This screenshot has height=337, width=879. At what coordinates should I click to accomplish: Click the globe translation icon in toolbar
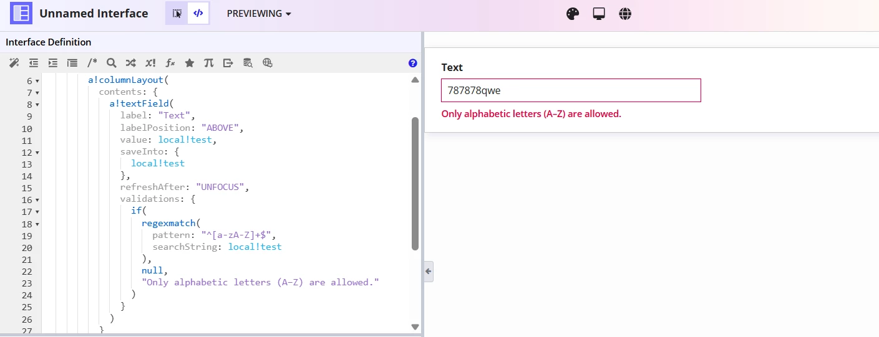pyautogui.click(x=268, y=63)
